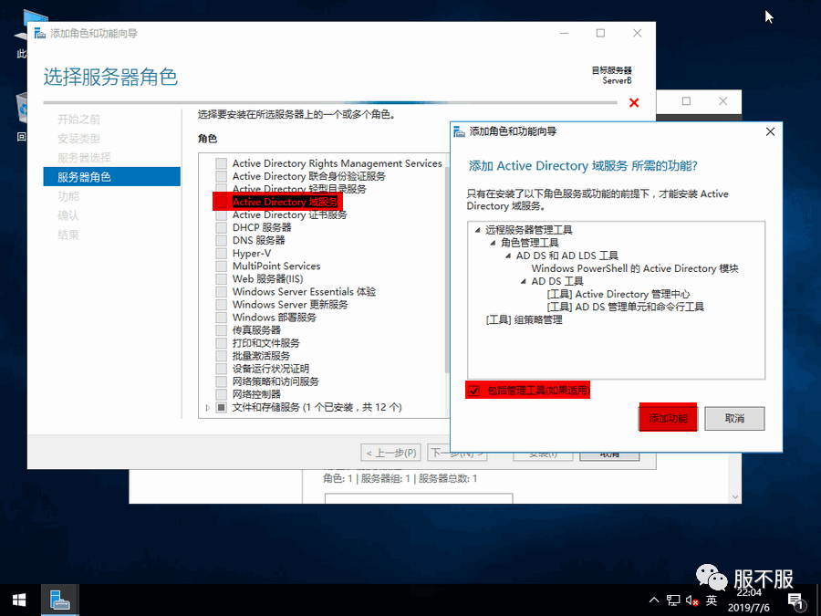The image size is (821, 616).
Task: Select Windows PowerShell 的 Active Directory 模块
Action: click(x=635, y=268)
